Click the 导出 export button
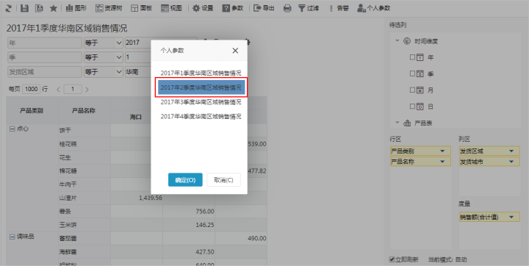Viewport: 529px width, 266px height. (264, 8)
